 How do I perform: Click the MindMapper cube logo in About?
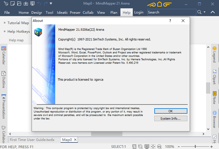click(x=38, y=32)
